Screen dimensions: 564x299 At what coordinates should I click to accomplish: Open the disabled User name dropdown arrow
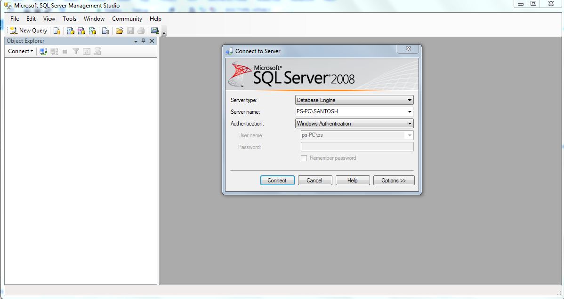pos(409,135)
